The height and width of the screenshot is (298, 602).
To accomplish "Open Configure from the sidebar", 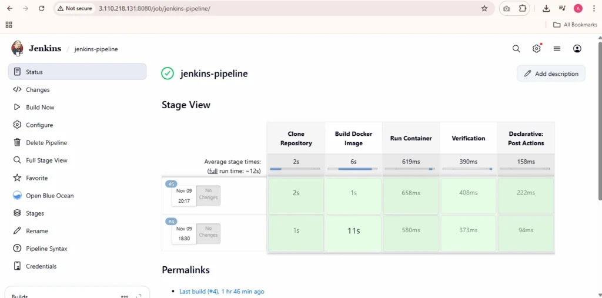I will click(39, 125).
